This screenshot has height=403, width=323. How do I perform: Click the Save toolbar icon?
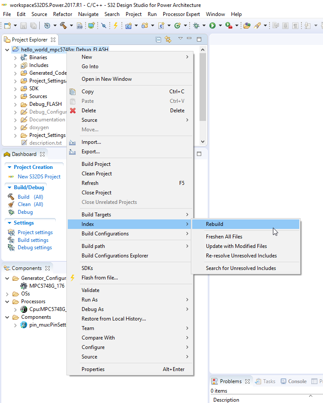coord(23,25)
